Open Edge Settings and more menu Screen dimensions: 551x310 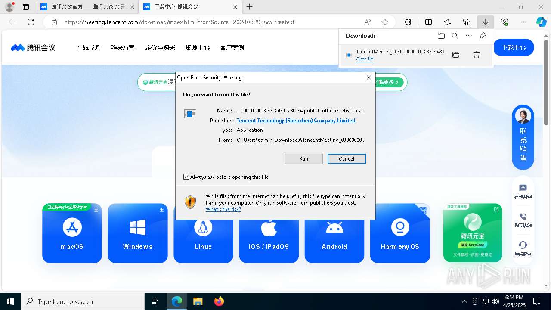(x=523, y=22)
